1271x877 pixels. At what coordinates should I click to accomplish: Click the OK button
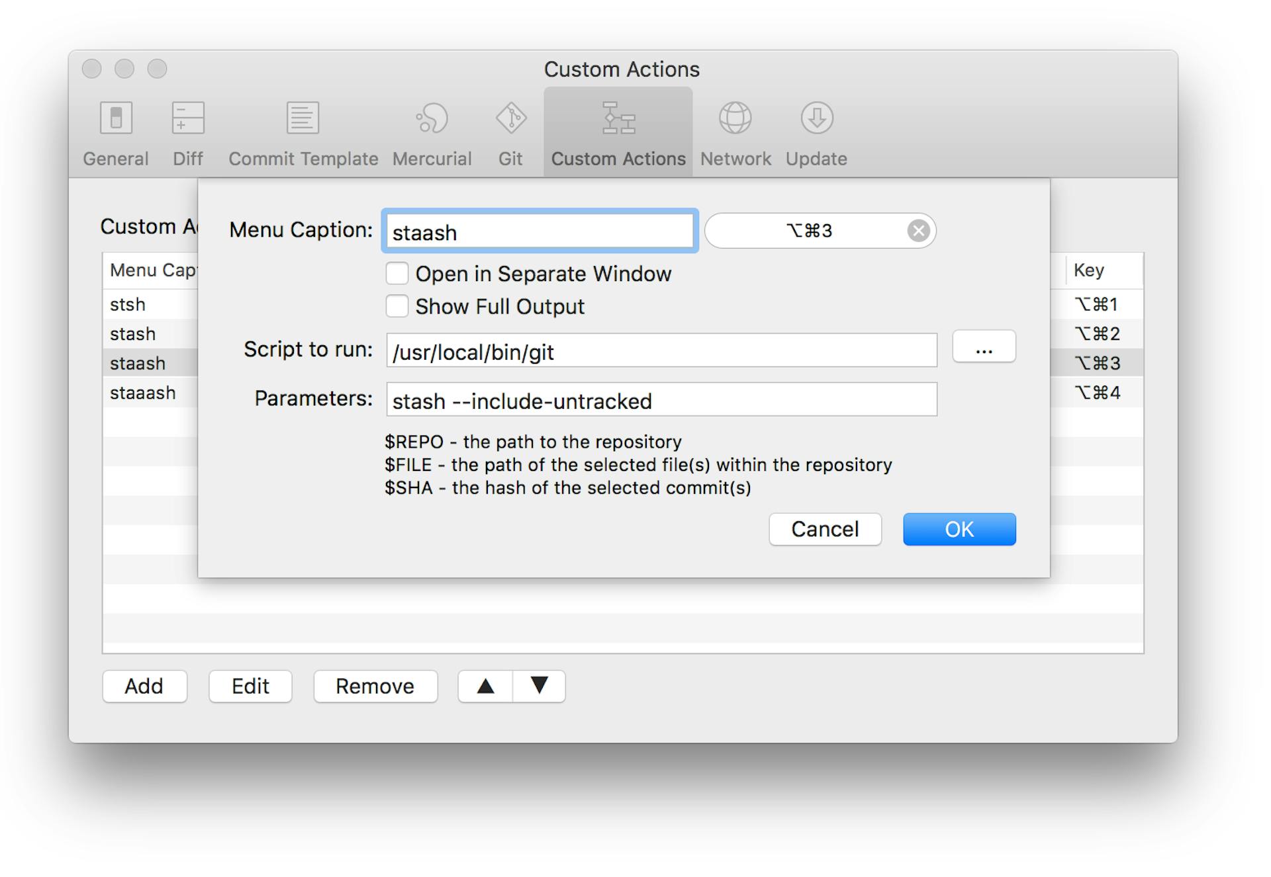pos(959,529)
